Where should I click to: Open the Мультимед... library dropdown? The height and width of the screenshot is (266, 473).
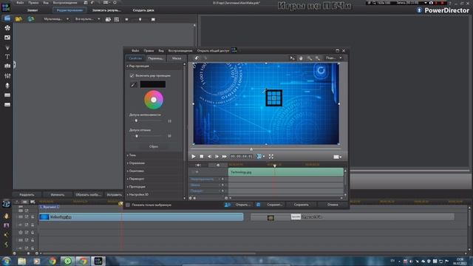pyautogui.click(x=56, y=19)
